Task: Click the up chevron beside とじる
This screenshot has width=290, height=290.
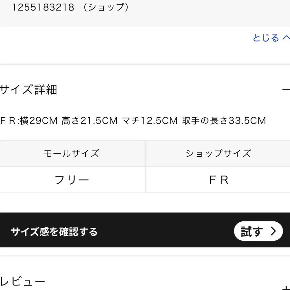Action: [286, 38]
